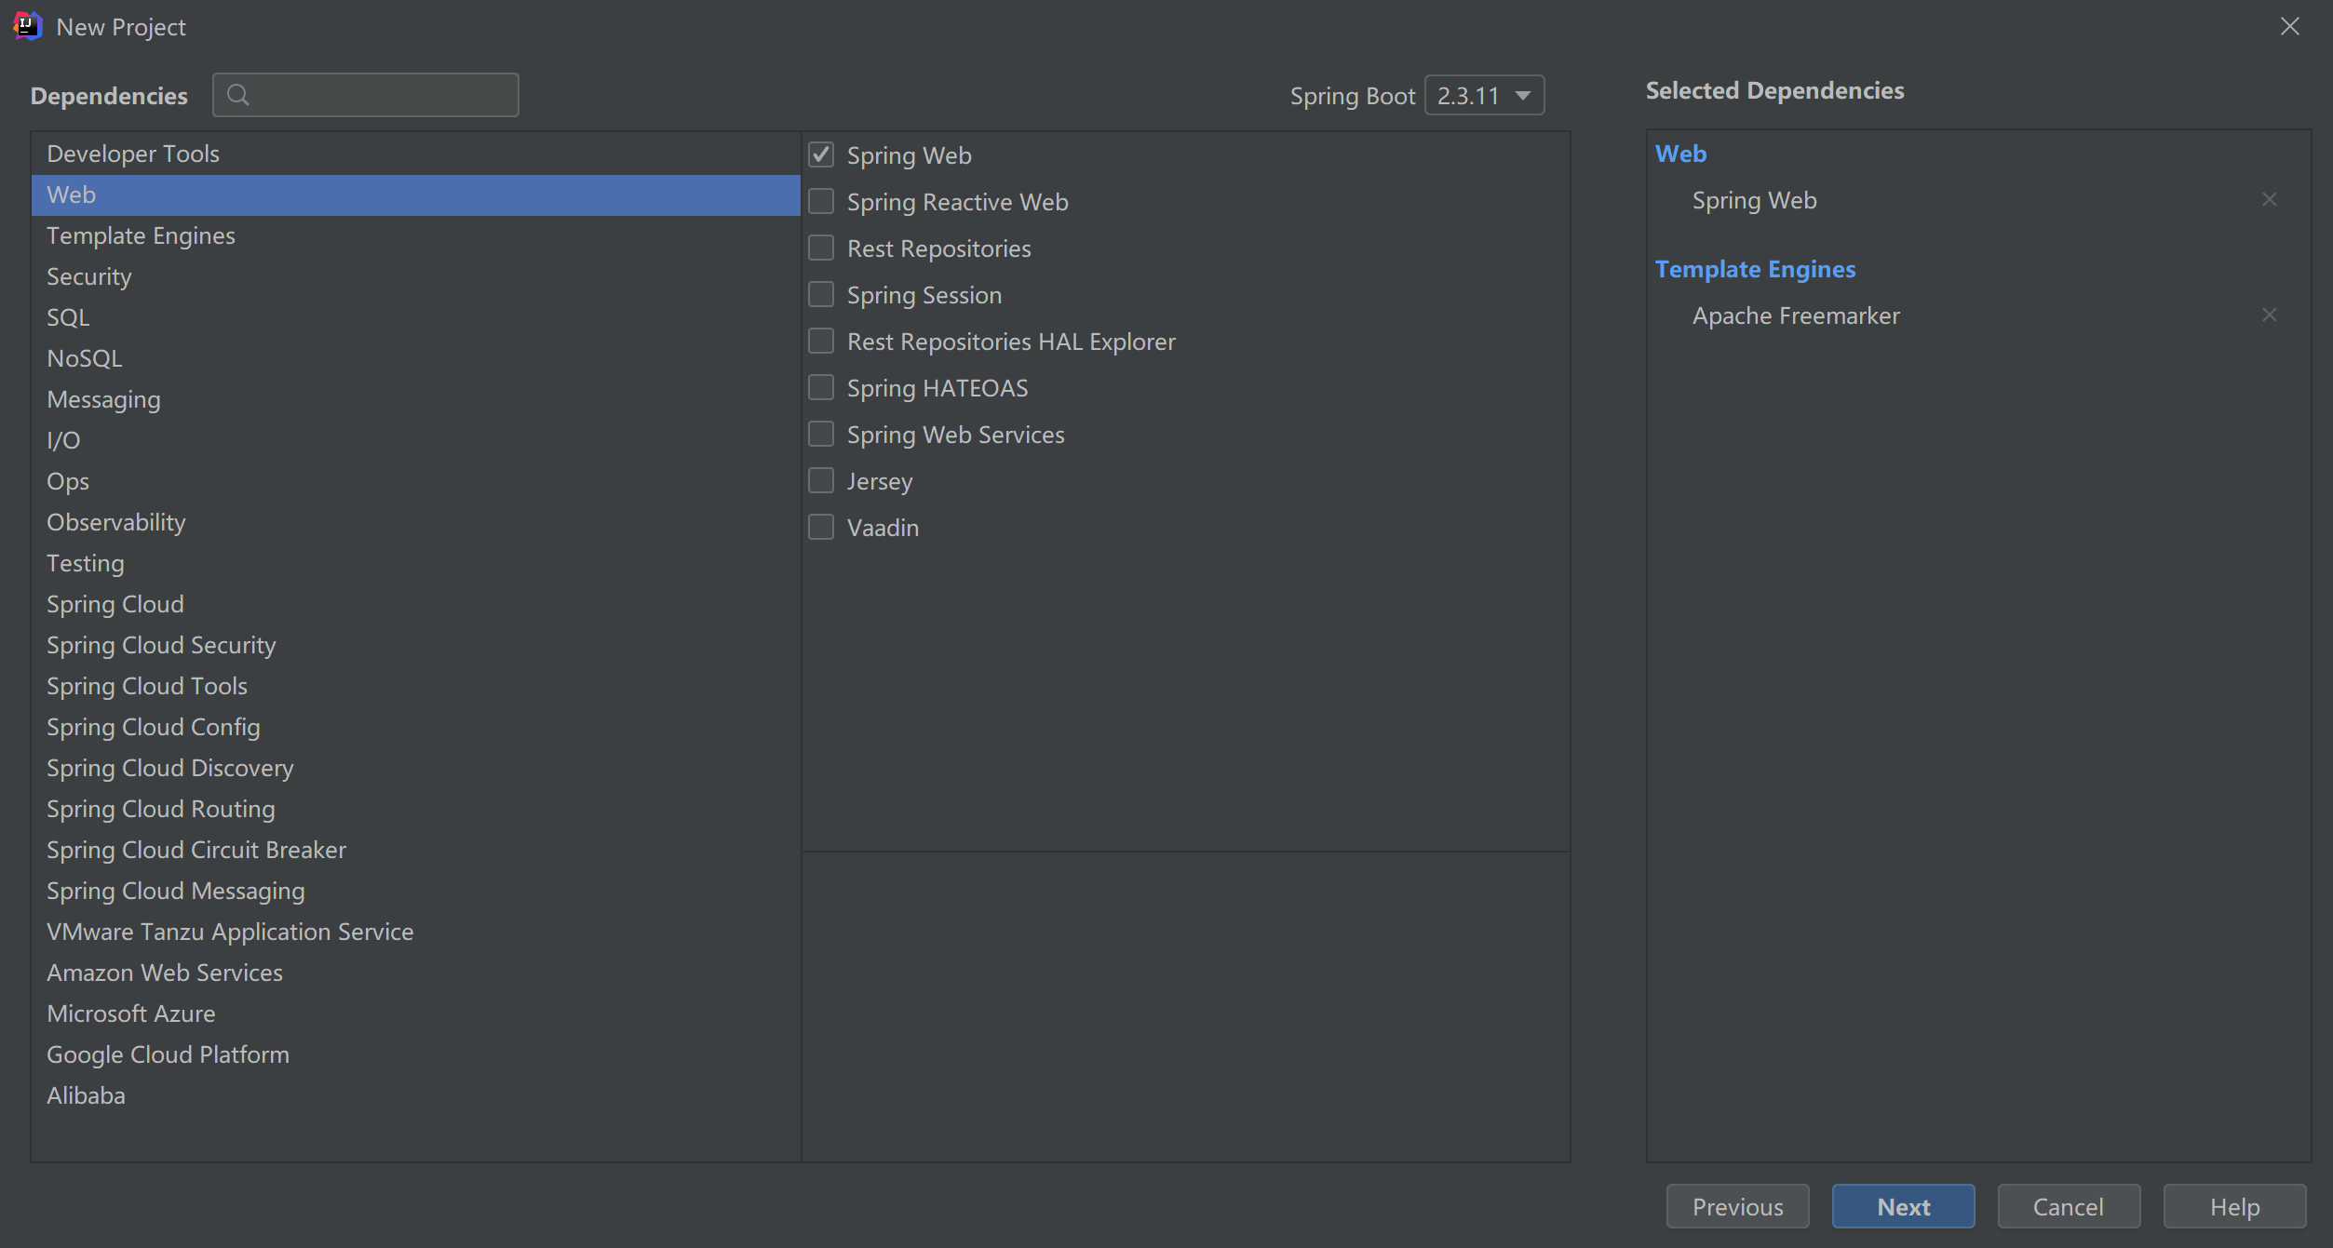Select the Template Engines category

[141, 236]
